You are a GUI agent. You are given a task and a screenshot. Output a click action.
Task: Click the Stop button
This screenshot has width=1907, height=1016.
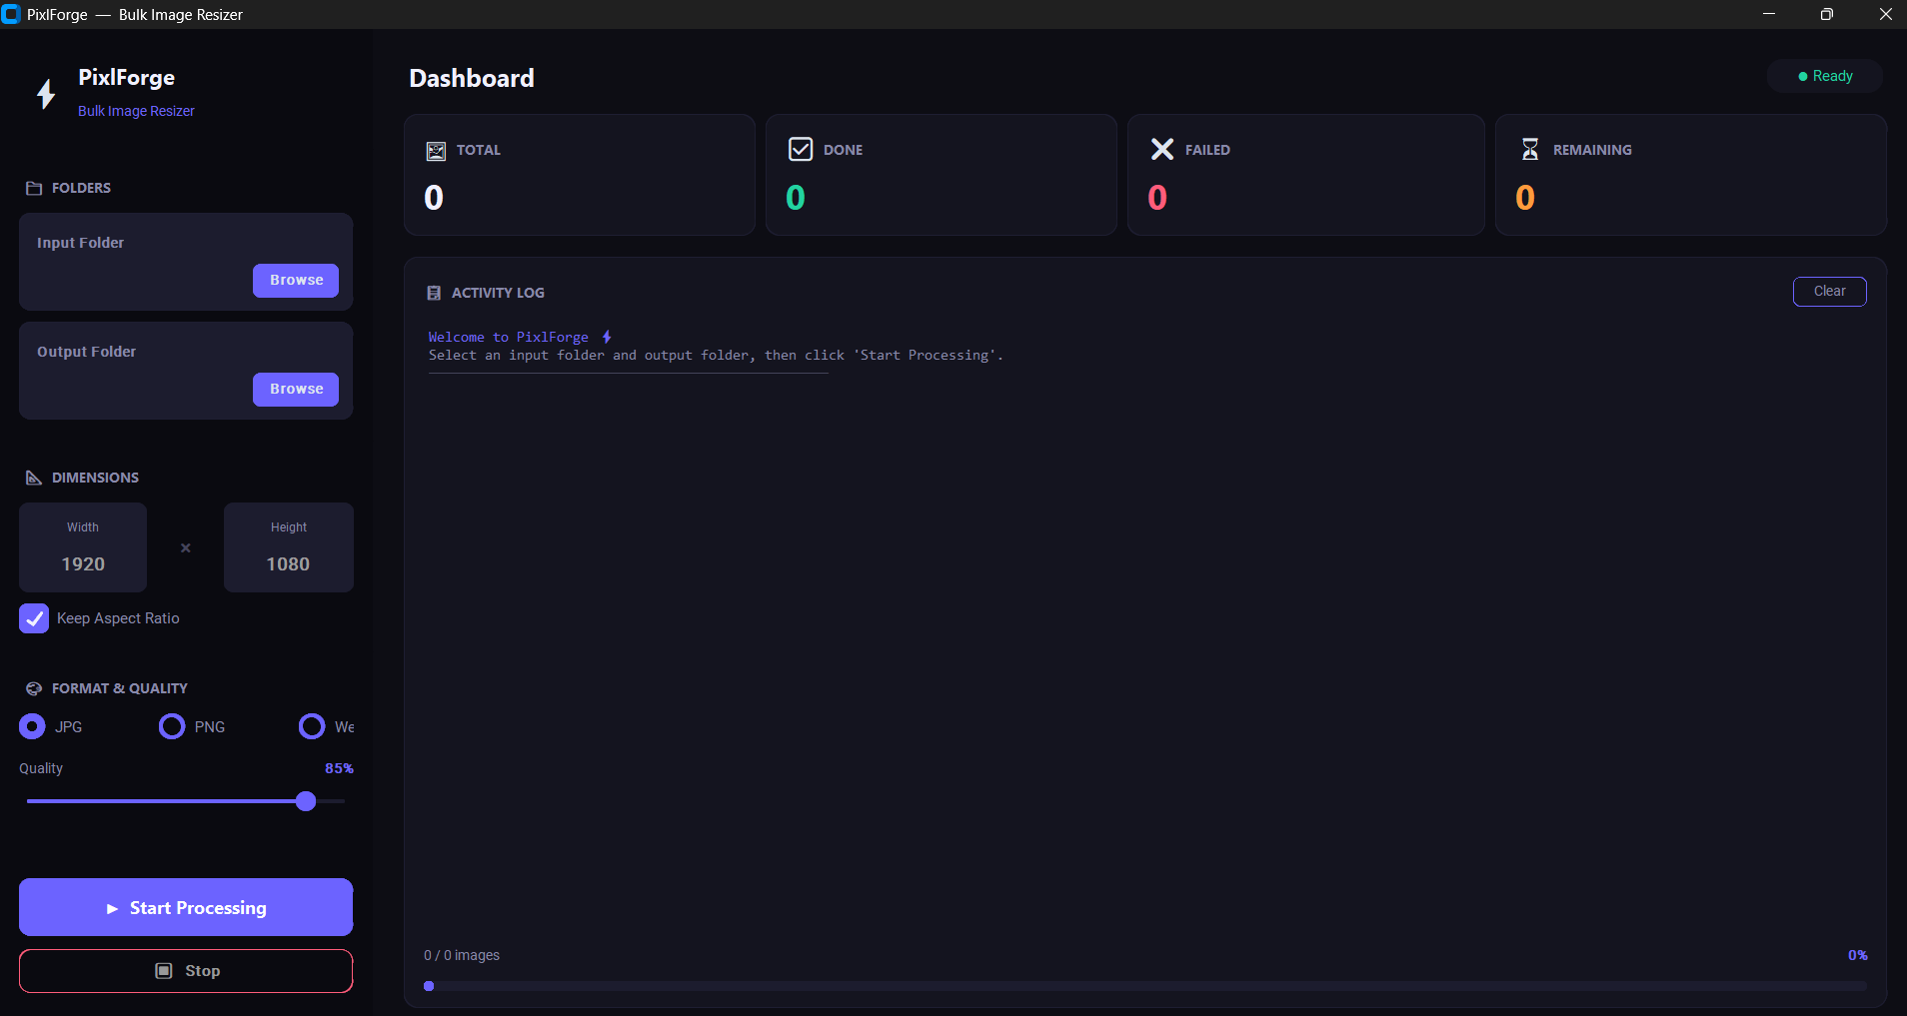[x=186, y=971]
